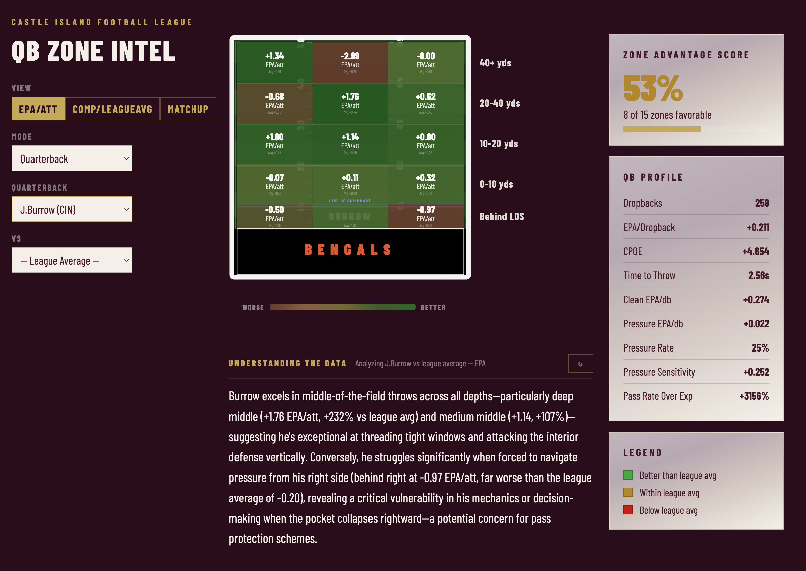Open the Mode dropdown showing Quarterback
This screenshot has width=806, height=571.
72,158
